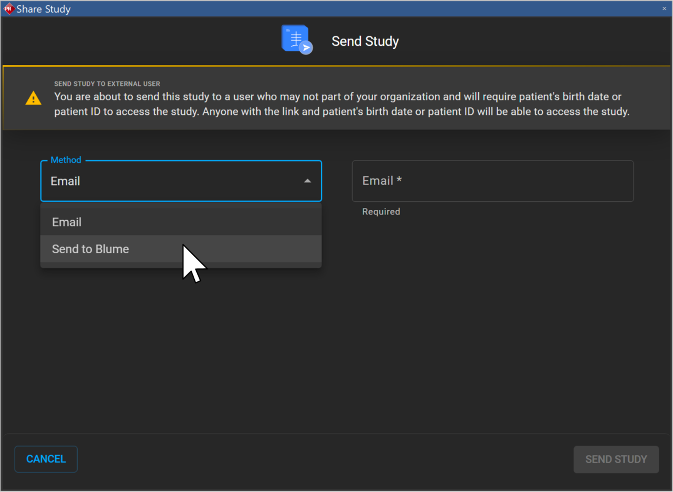Select Email from the Method options
Image resolution: width=673 pixels, height=492 pixels.
pyautogui.click(x=66, y=222)
